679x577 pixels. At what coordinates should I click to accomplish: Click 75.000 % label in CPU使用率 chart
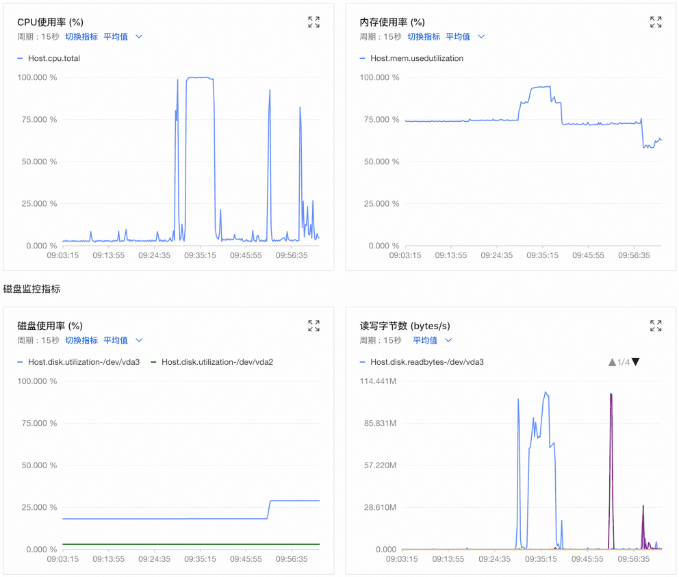click(x=40, y=120)
